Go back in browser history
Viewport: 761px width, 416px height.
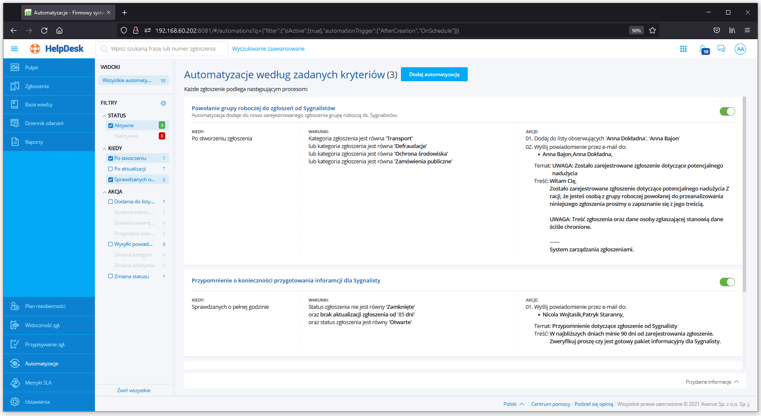coord(14,30)
